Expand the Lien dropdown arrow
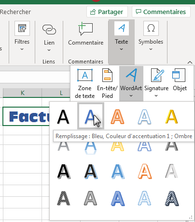 tap(49, 50)
